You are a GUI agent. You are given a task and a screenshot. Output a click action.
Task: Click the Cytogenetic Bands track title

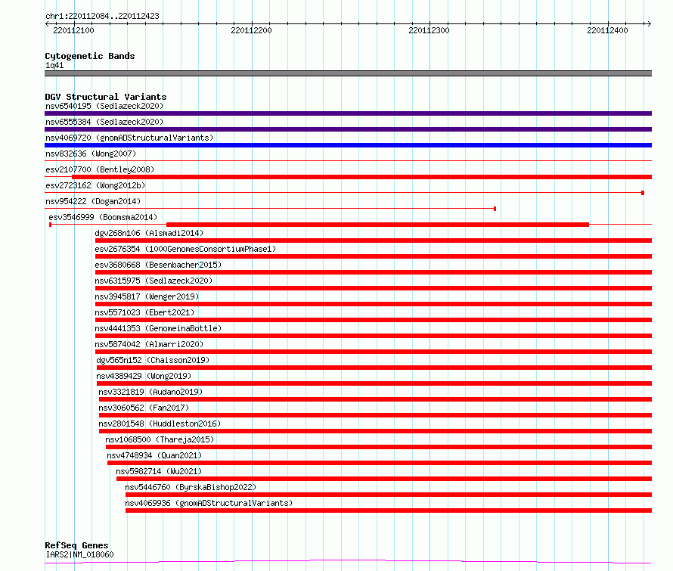click(x=90, y=56)
